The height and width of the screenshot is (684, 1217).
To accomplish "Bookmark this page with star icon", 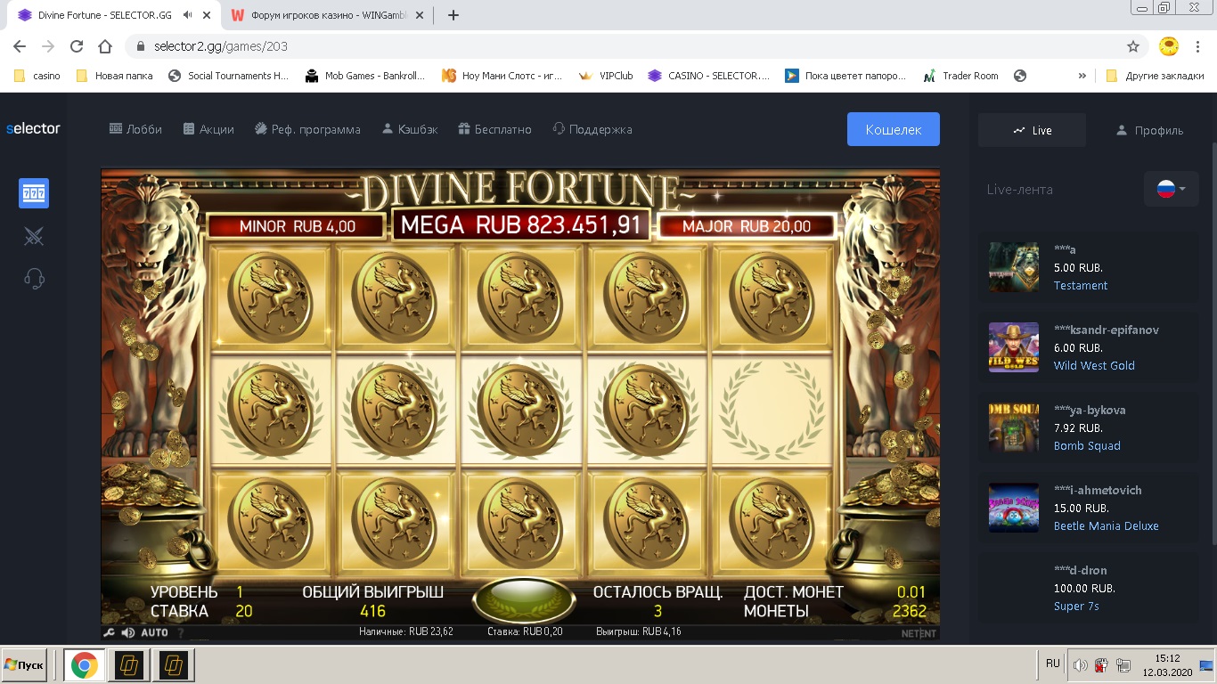I will [x=1133, y=46].
